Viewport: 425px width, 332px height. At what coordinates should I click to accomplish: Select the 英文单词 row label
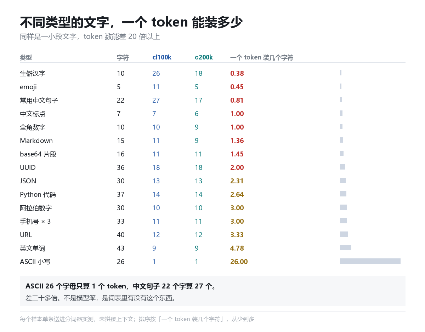coord(33,248)
